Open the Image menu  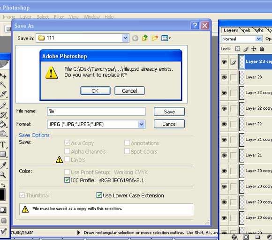pos(8,17)
